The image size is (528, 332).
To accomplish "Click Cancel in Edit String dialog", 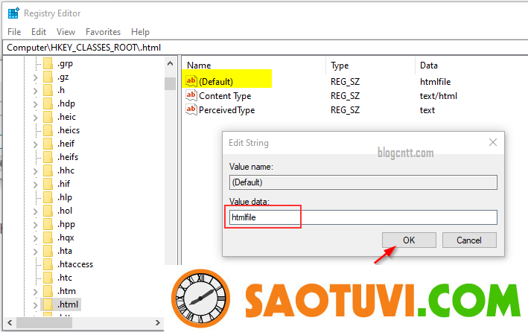I will point(469,240).
